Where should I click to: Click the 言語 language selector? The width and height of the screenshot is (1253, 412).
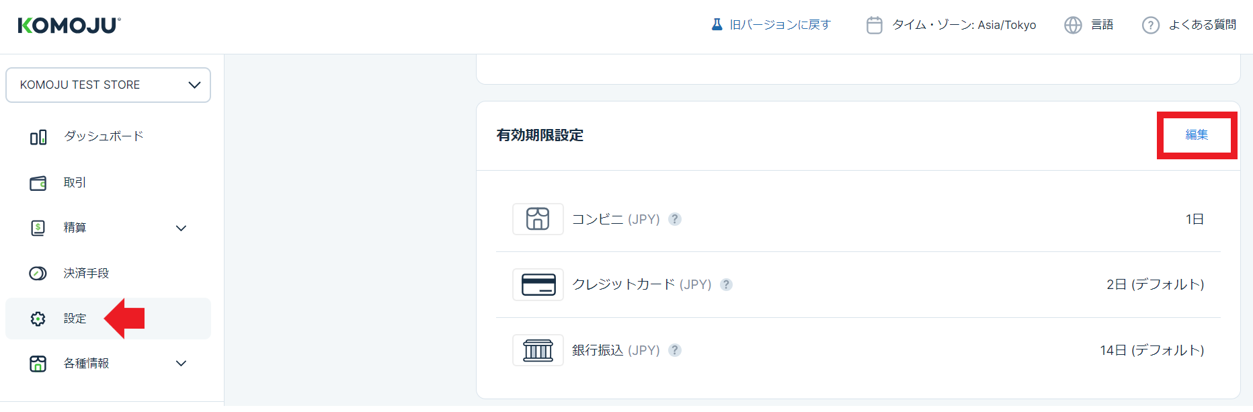click(1102, 25)
